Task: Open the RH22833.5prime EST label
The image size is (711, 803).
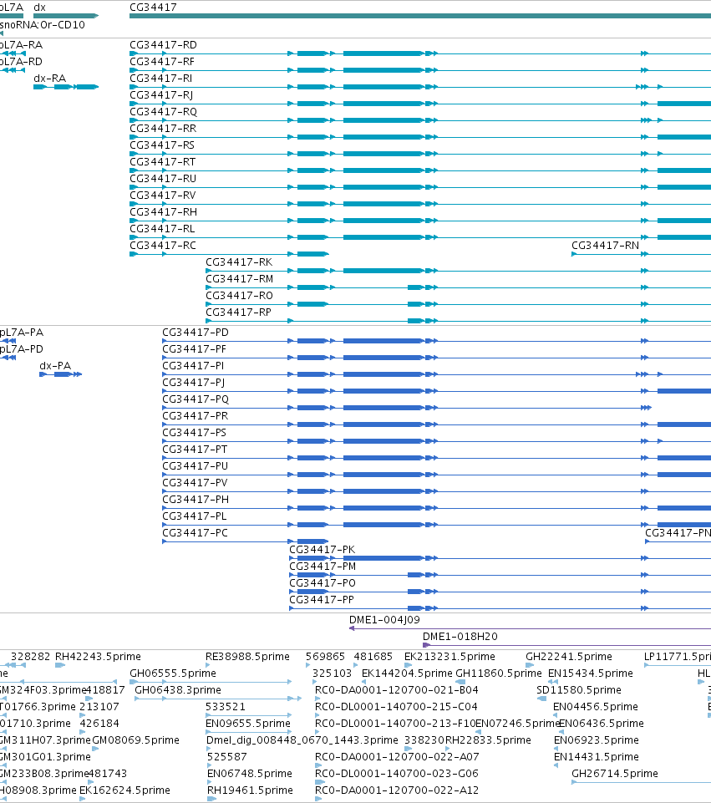Action: (488, 740)
